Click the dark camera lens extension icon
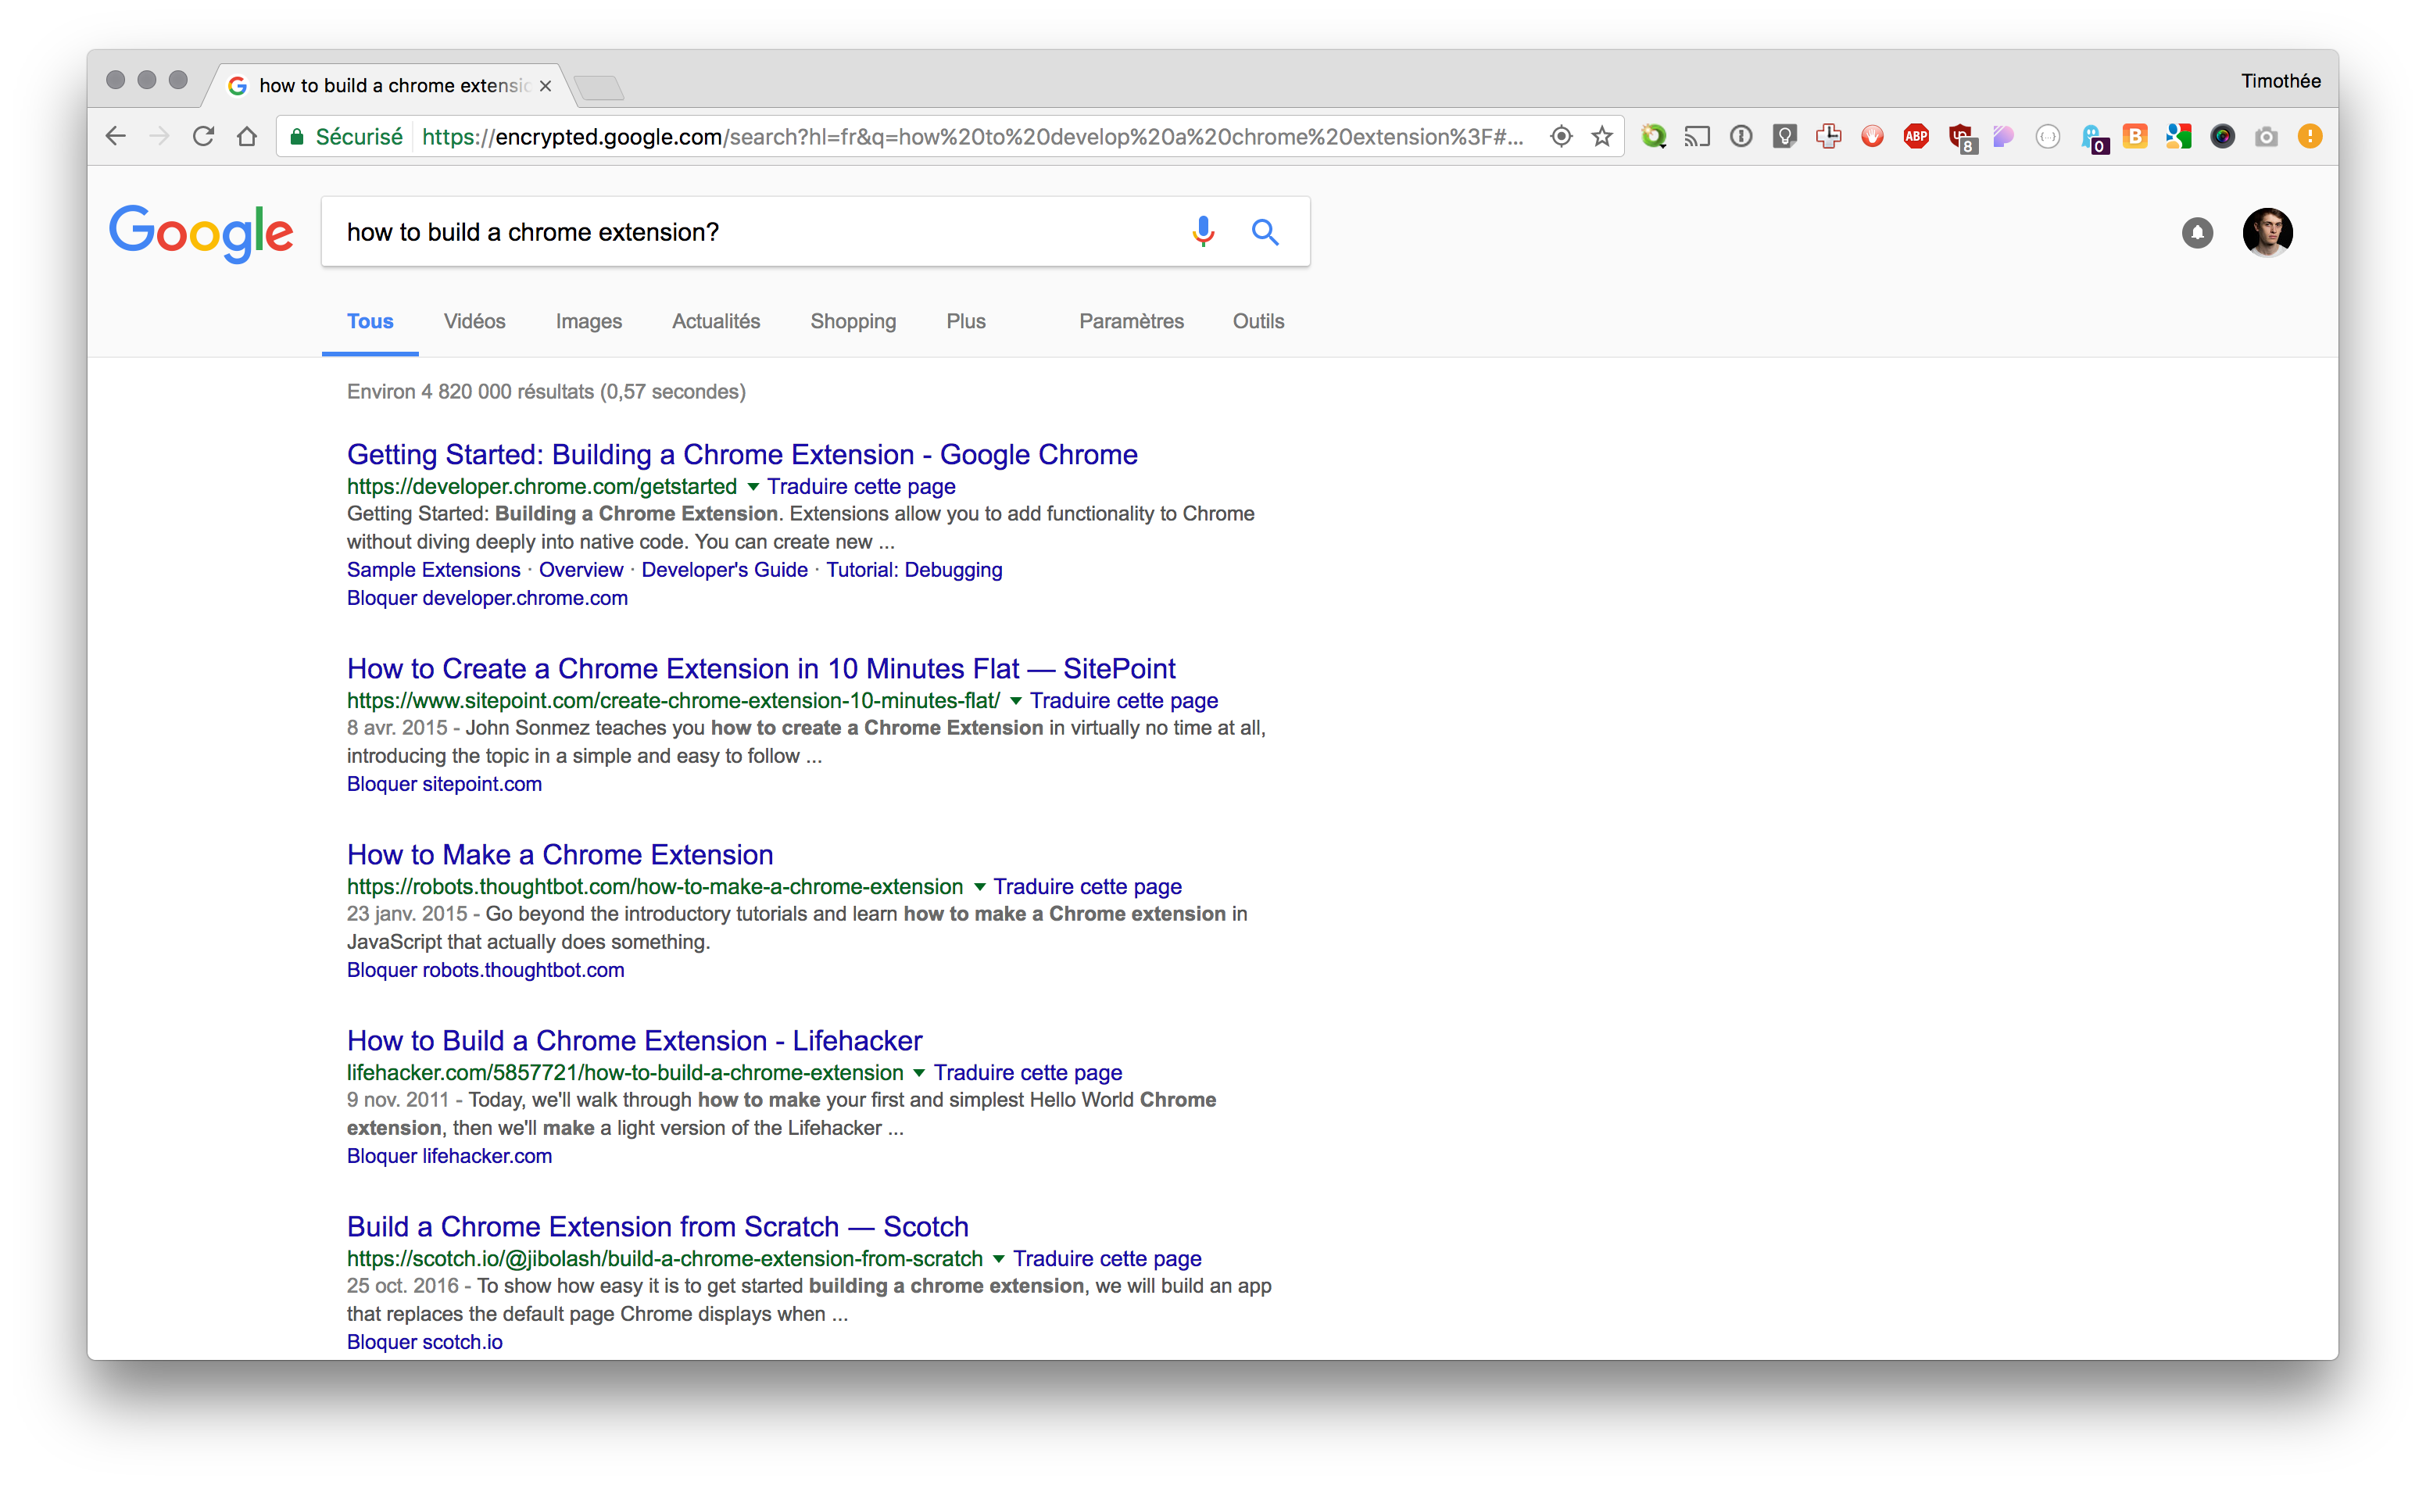2426x1485 pixels. [x=2222, y=136]
